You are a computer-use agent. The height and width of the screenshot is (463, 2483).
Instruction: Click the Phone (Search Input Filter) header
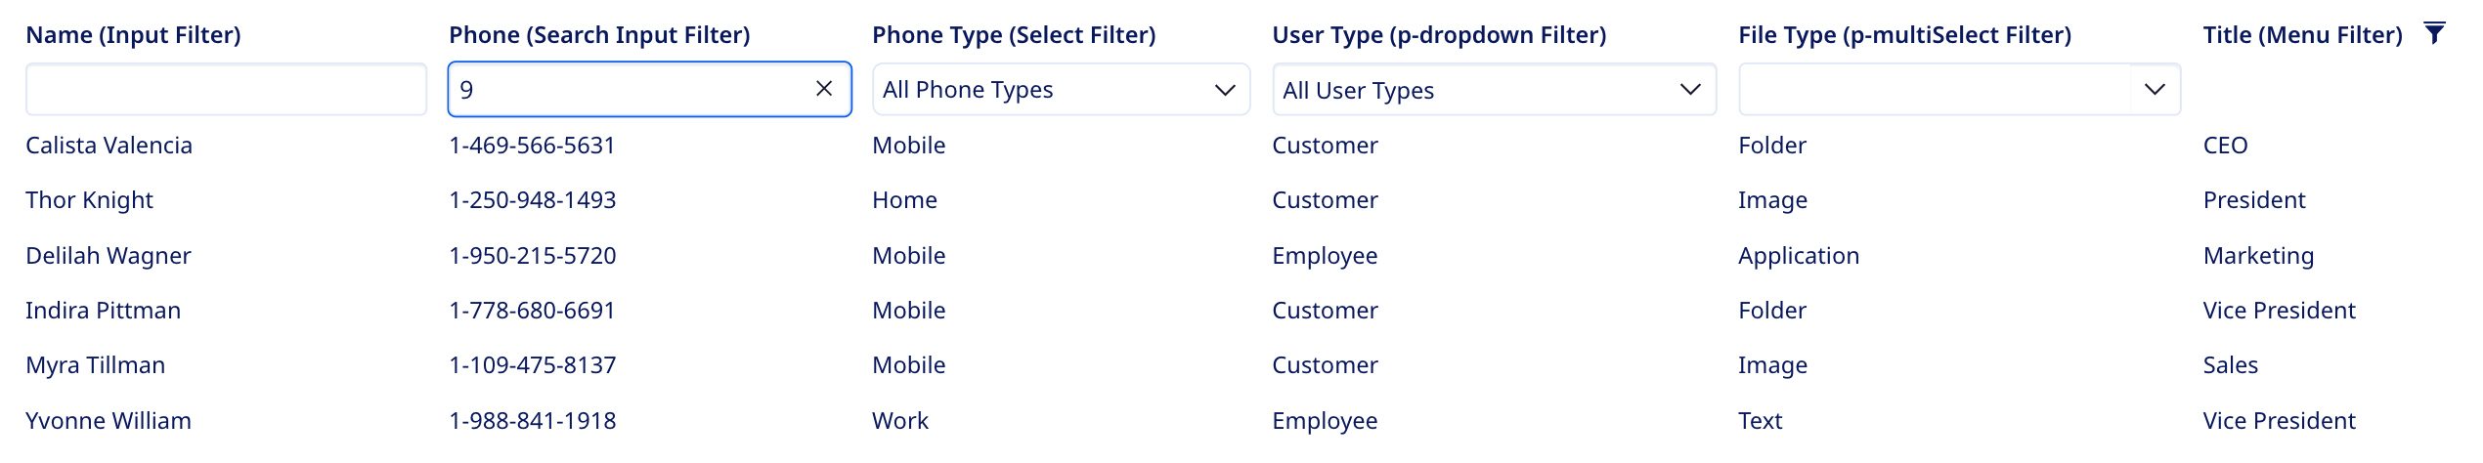click(x=599, y=35)
